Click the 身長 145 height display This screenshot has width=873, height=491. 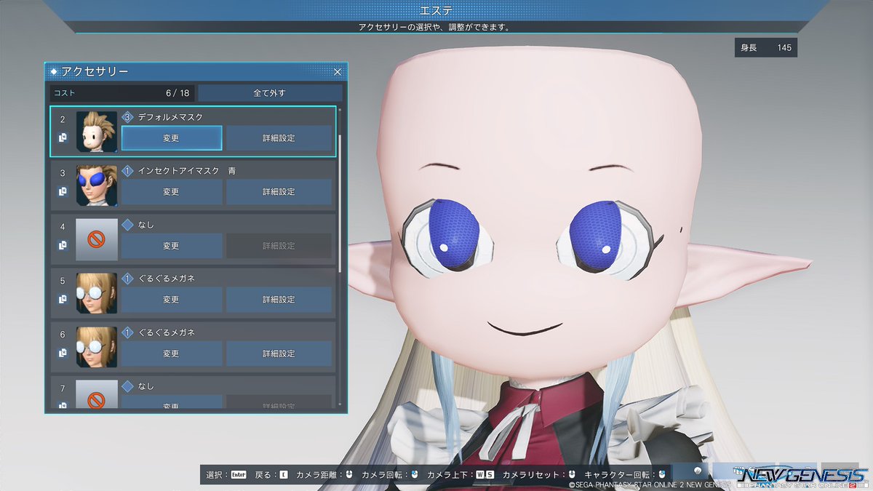pos(766,48)
